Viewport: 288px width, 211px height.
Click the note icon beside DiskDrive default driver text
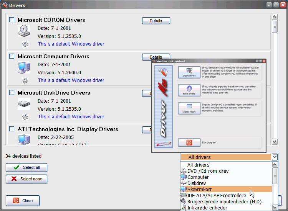[x=25, y=117]
